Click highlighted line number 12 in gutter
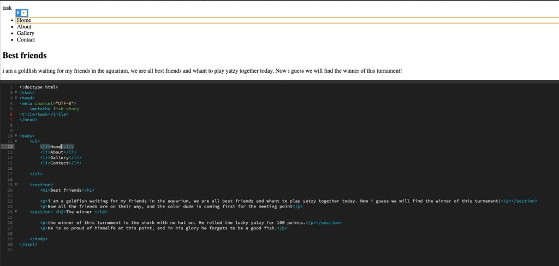 tap(10, 146)
